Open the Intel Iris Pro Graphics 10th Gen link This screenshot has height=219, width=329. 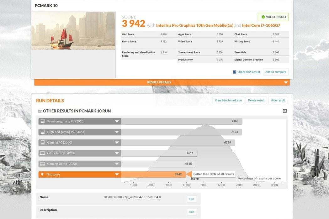click(x=195, y=25)
